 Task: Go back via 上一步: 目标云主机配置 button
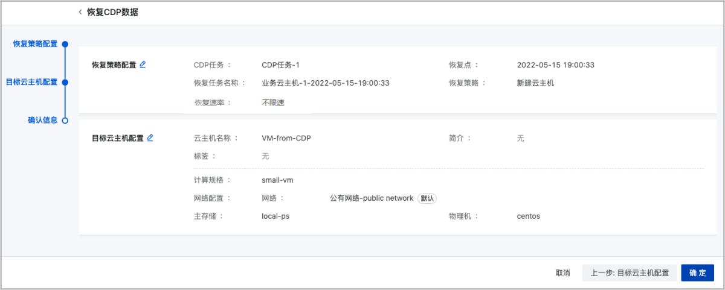tap(629, 273)
